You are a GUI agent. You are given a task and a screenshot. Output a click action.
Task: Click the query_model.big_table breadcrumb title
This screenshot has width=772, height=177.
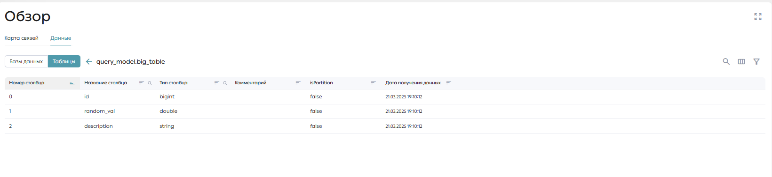[x=130, y=61]
